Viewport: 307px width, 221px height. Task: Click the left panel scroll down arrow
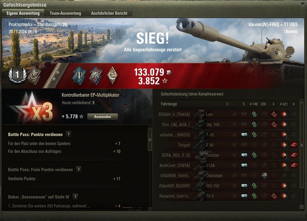(150, 209)
